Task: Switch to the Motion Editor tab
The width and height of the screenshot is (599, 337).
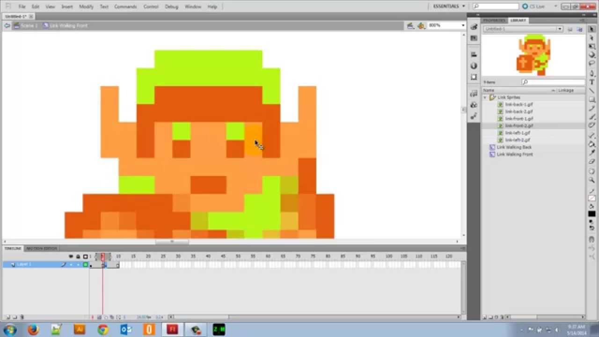Action: coord(42,249)
